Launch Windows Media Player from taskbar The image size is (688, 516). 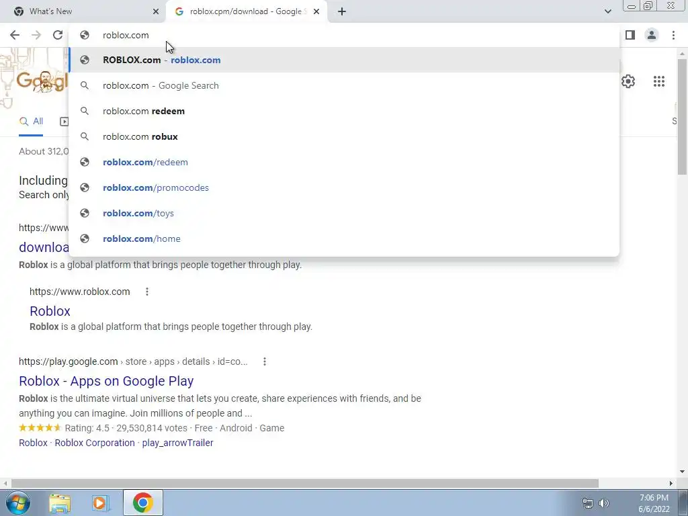point(101,503)
